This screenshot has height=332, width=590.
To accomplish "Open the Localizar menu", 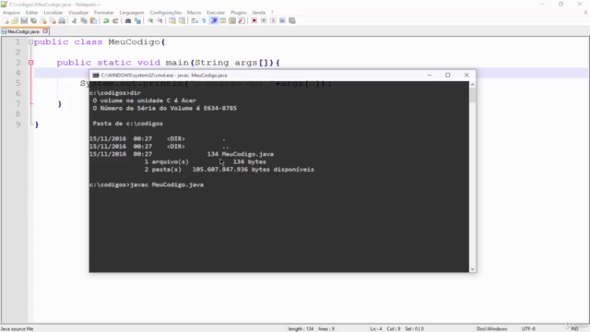I will click(x=53, y=12).
